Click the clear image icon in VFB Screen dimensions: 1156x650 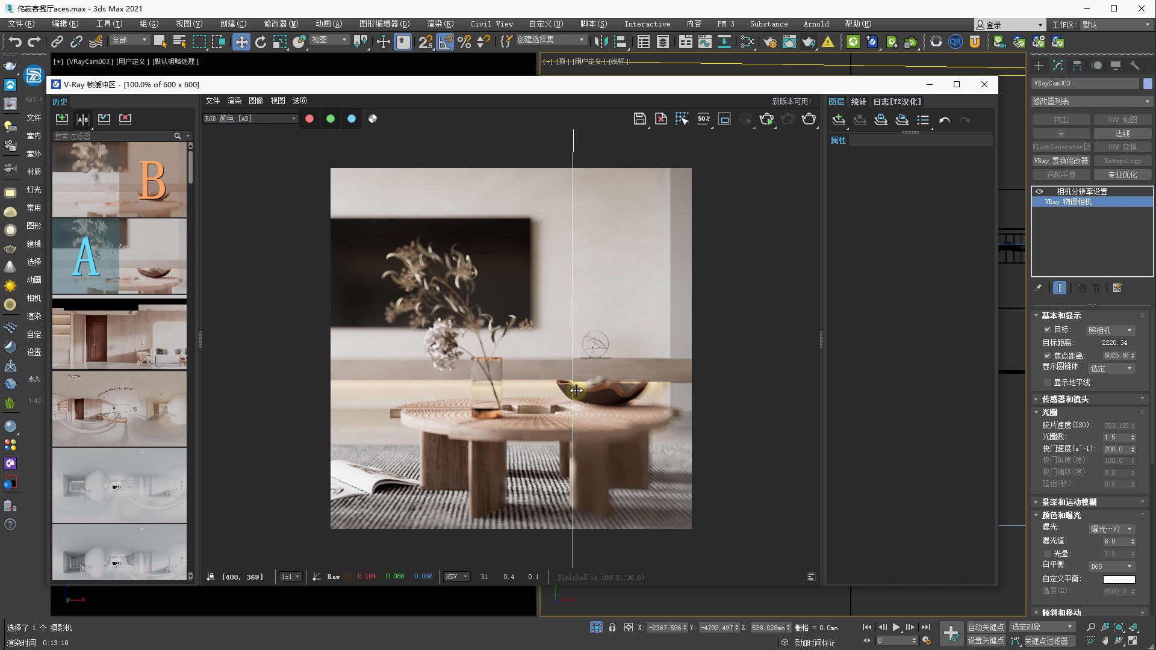click(x=661, y=119)
